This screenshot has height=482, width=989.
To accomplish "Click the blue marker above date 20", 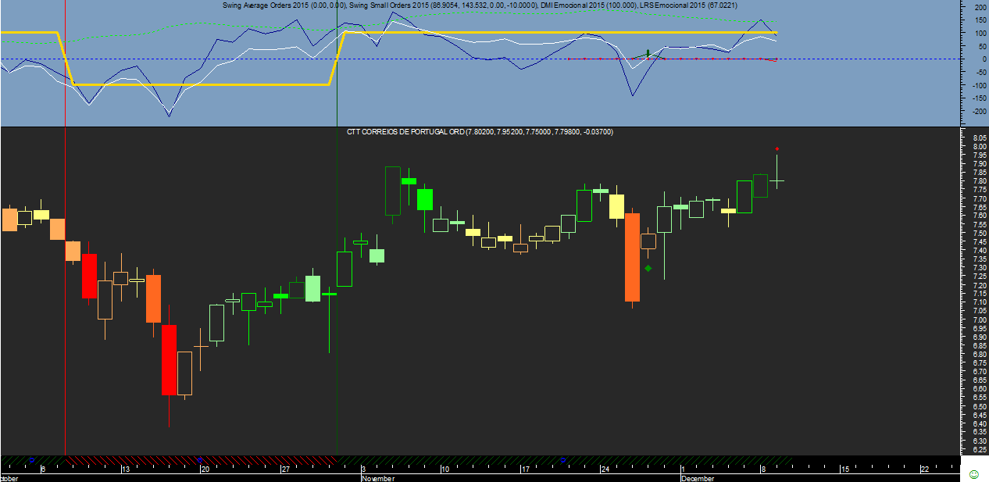I will (201, 459).
